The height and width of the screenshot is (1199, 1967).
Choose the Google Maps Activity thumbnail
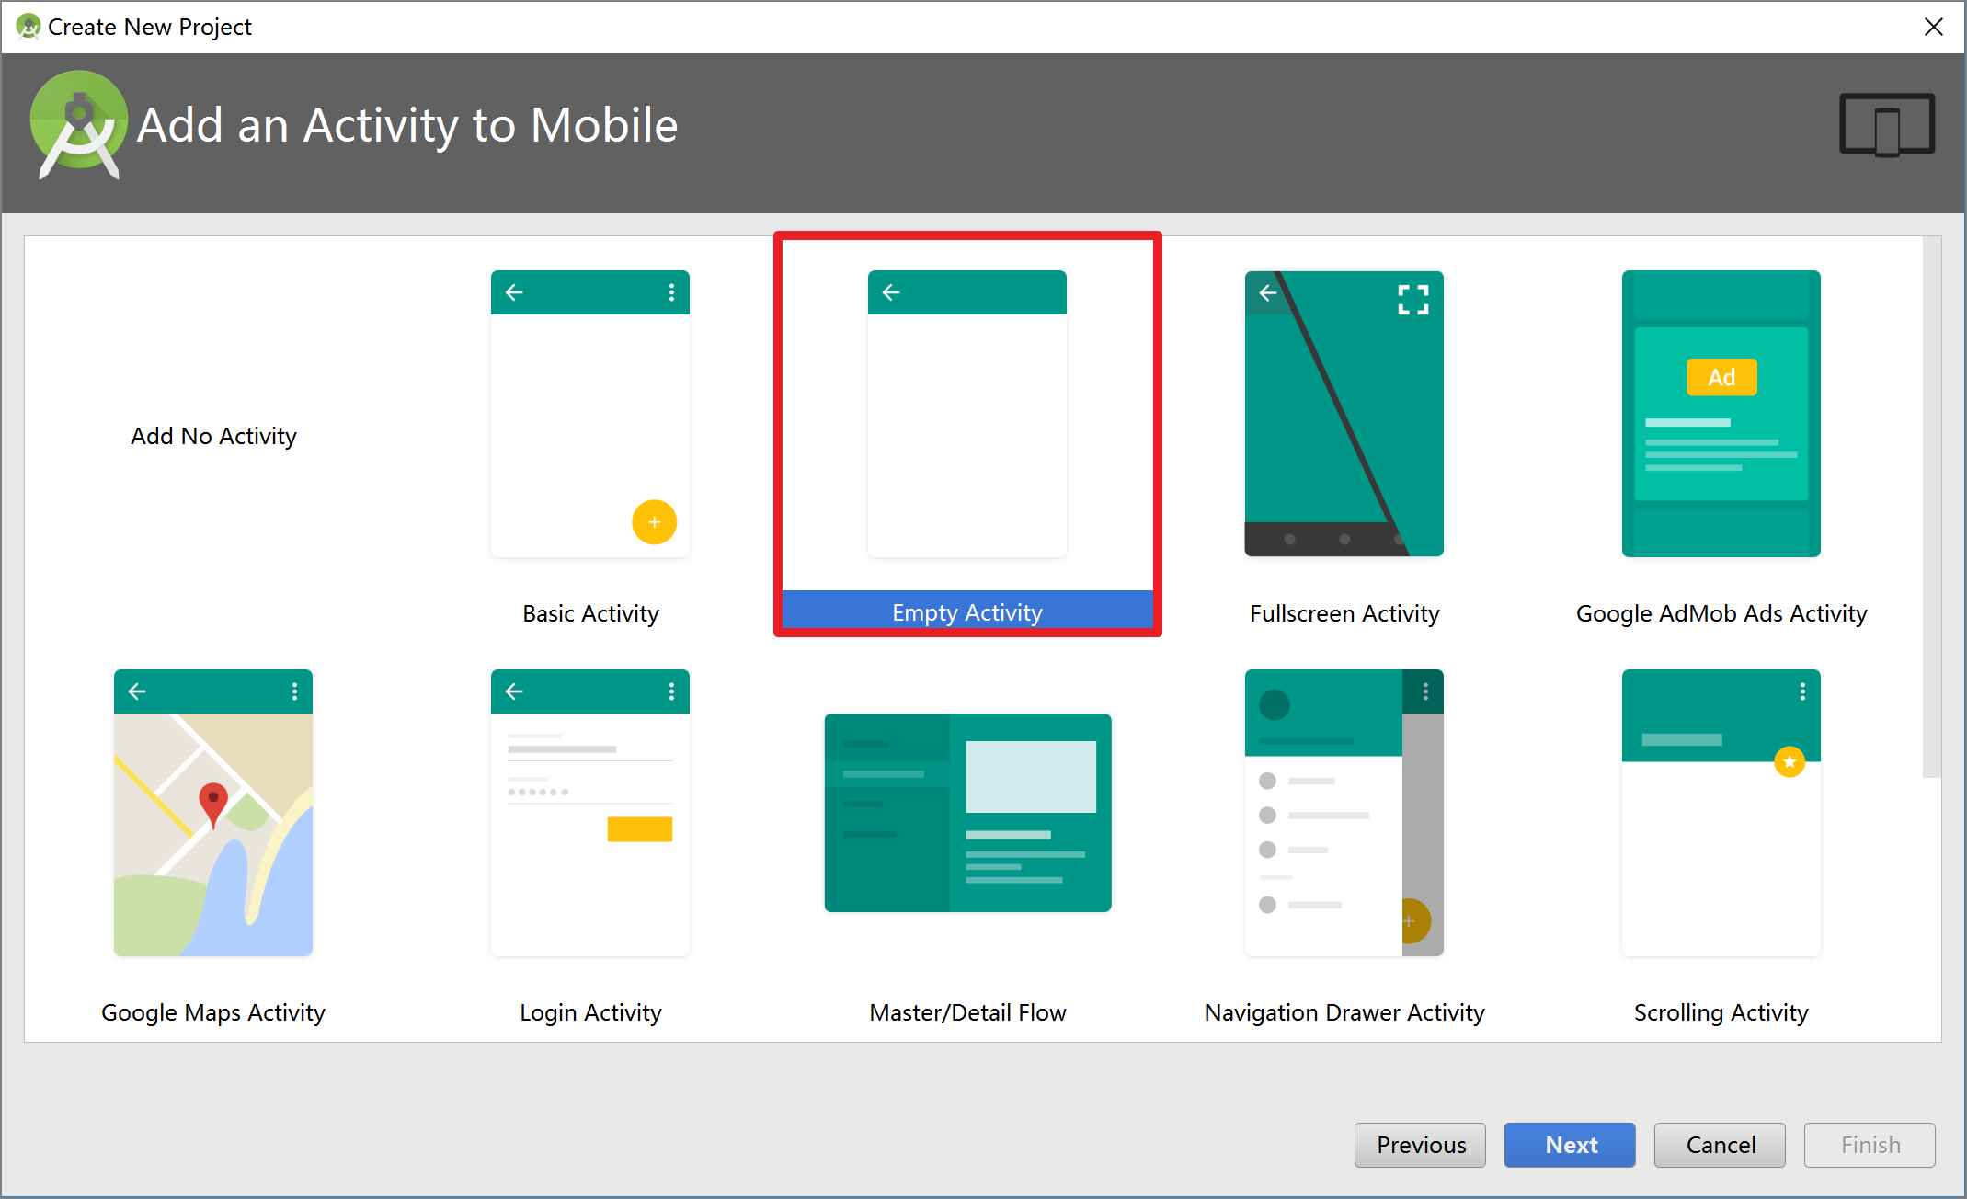click(213, 813)
